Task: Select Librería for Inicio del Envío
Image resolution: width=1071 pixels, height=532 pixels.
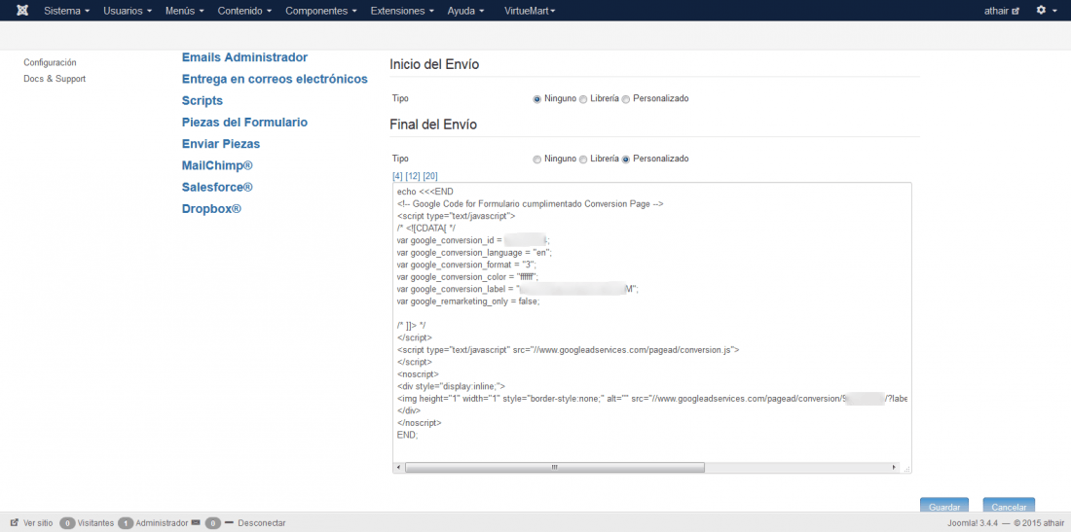Action: coord(582,99)
